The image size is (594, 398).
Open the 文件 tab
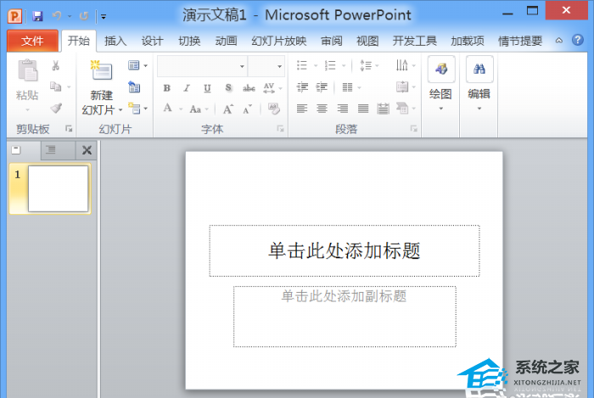click(x=32, y=41)
